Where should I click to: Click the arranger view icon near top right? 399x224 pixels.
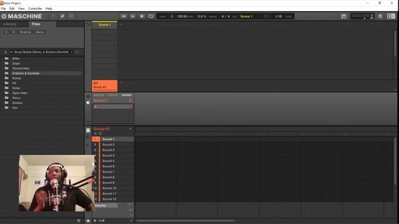pos(344,16)
